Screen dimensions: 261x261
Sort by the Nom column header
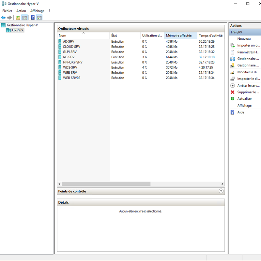[83, 35]
